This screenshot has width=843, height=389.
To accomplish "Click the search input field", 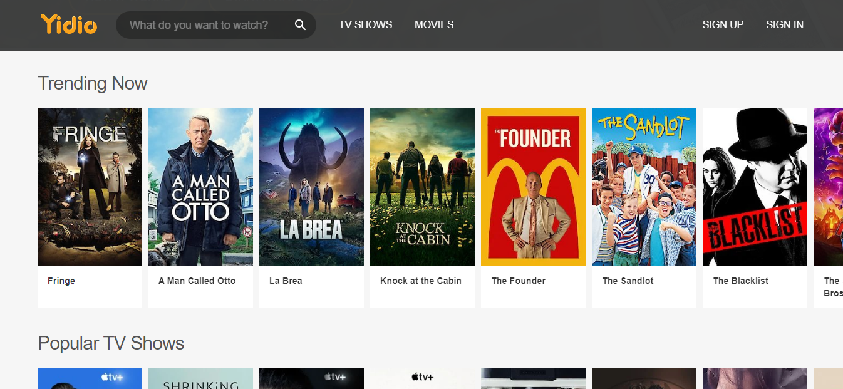I will (207, 24).
